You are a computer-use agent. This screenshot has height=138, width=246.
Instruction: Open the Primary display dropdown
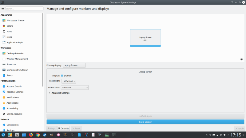coord(74,65)
